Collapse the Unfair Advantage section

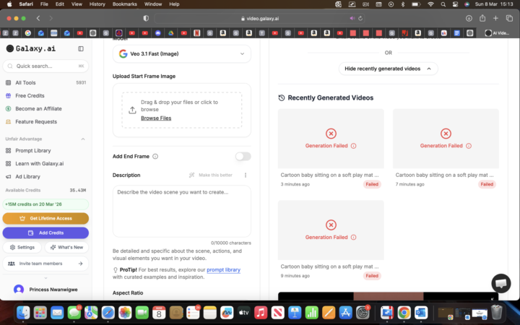point(83,139)
